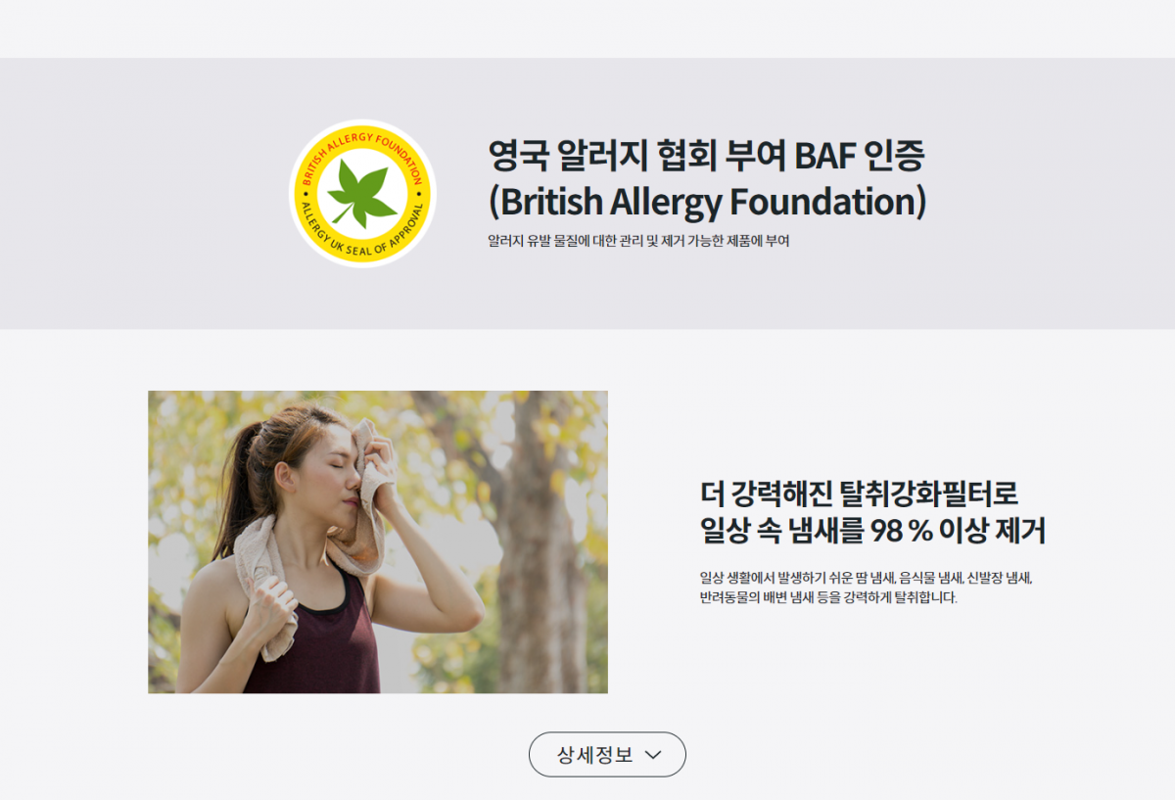Open the photo of woman wiping sweat
This screenshot has height=800, width=1175.
[378, 542]
